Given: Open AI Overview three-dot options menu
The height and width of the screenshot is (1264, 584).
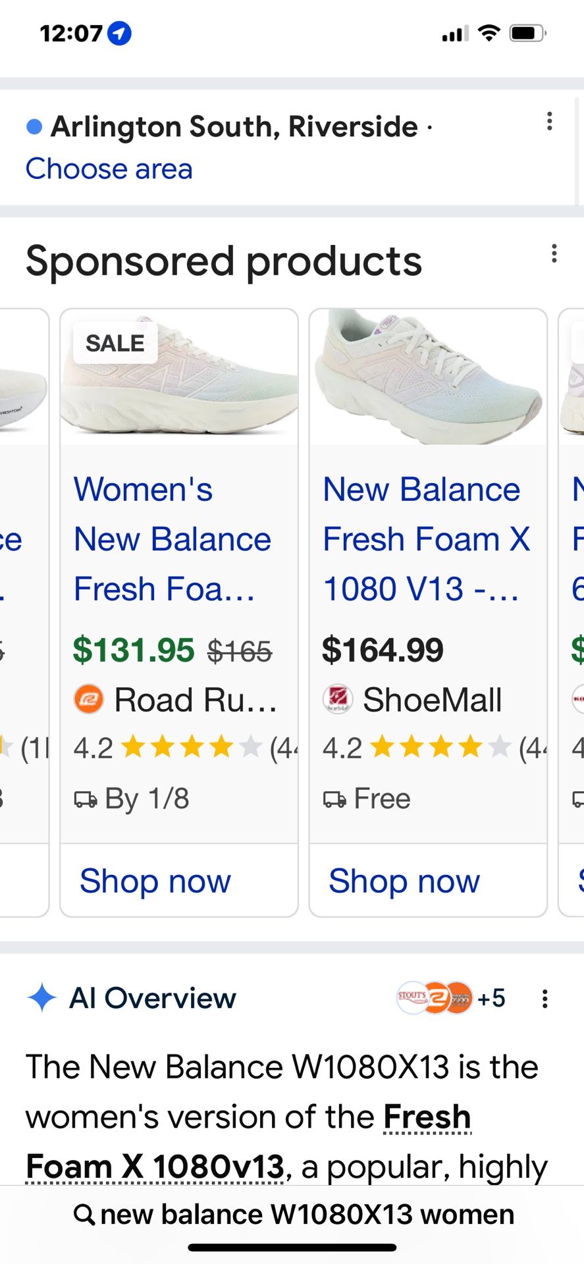Looking at the screenshot, I should 544,999.
